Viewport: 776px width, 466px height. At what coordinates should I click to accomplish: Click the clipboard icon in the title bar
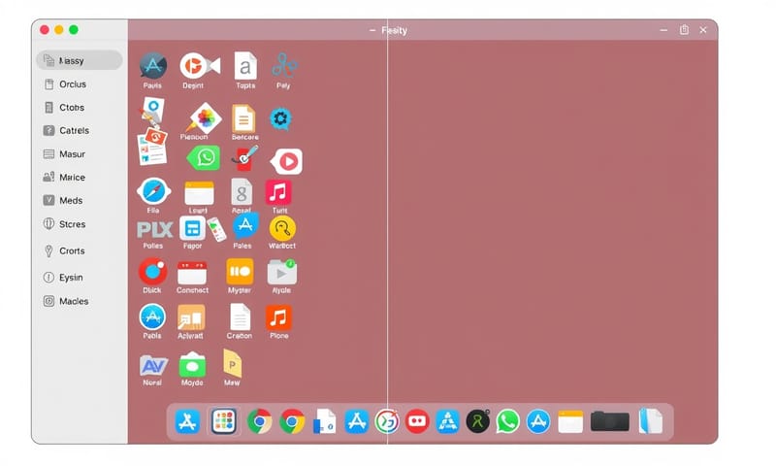(x=684, y=30)
